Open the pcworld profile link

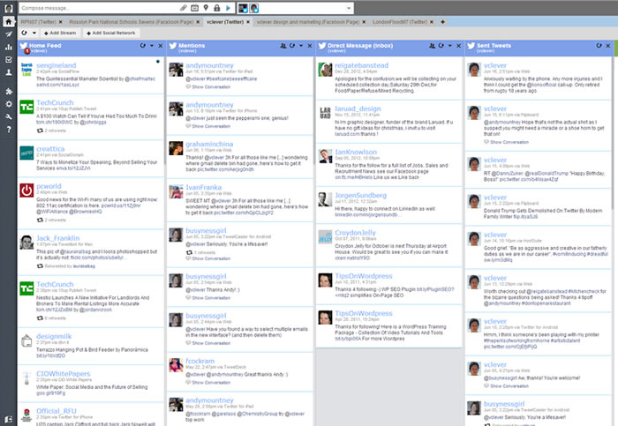point(49,186)
